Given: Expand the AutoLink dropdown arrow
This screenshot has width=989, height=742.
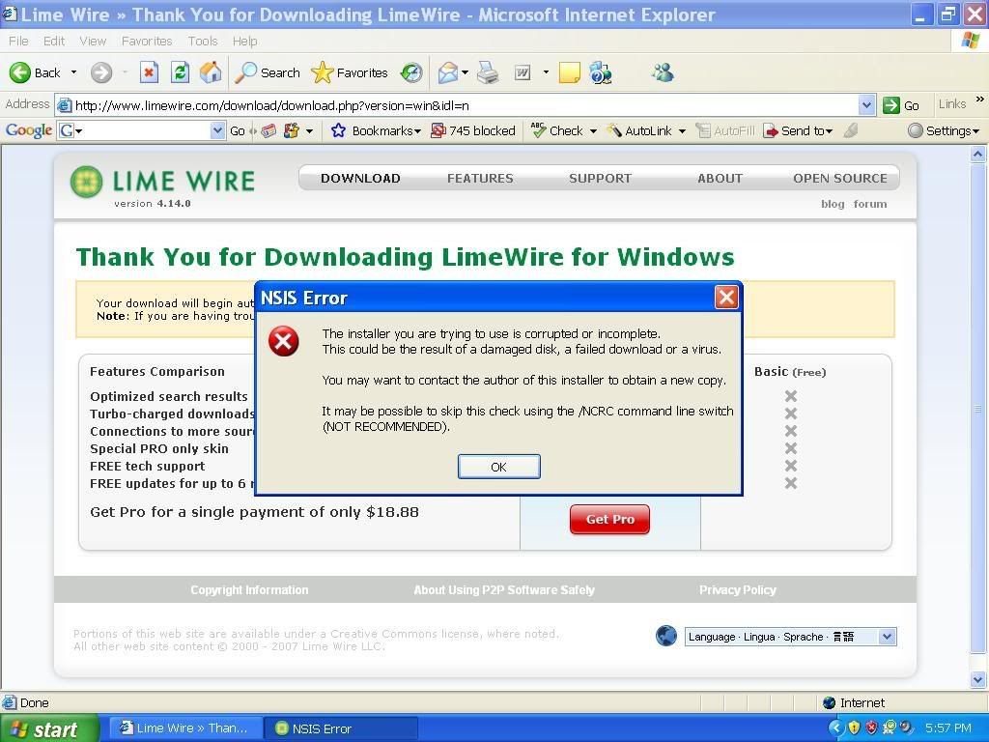Looking at the screenshot, I should (682, 131).
